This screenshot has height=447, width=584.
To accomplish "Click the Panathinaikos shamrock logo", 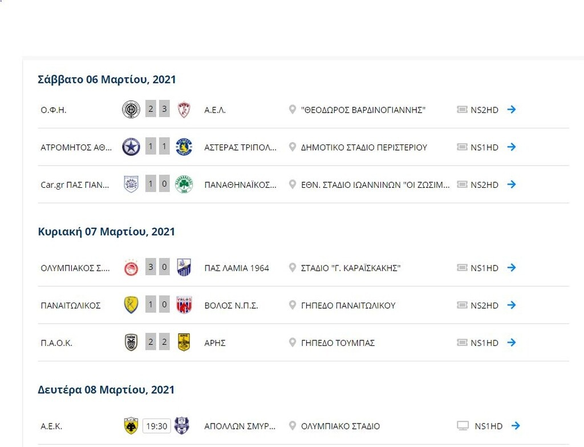I will tap(184, 184).
